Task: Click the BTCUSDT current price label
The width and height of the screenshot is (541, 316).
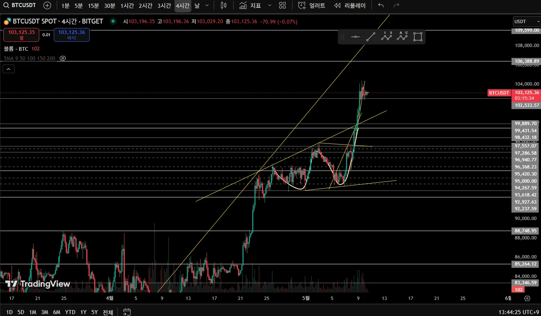Action: (x=499, y=93)
